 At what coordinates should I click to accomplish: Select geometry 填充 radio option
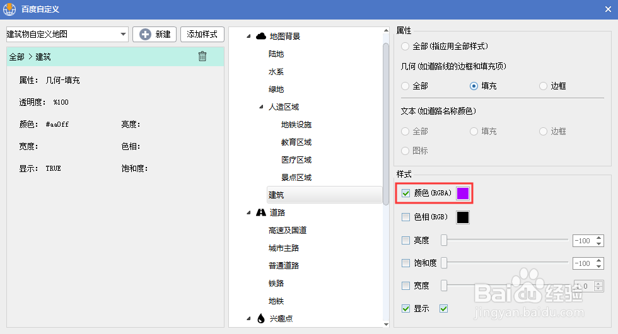[474, 86]
